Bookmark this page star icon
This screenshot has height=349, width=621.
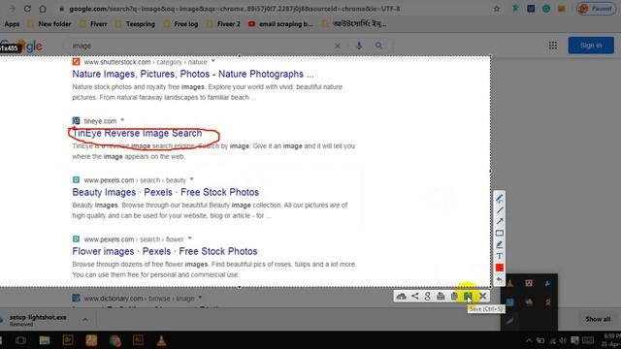pos(496,9)
